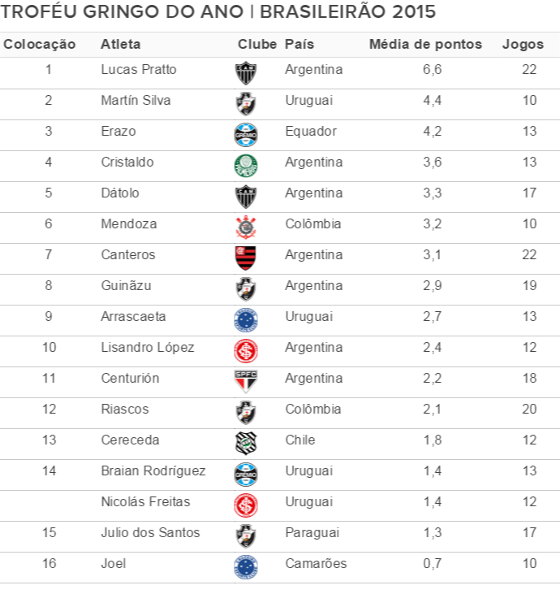Select the São Paulo crest next to Centurión
The height and width of the screenshot is (607, 560).
tap(245, 381)
